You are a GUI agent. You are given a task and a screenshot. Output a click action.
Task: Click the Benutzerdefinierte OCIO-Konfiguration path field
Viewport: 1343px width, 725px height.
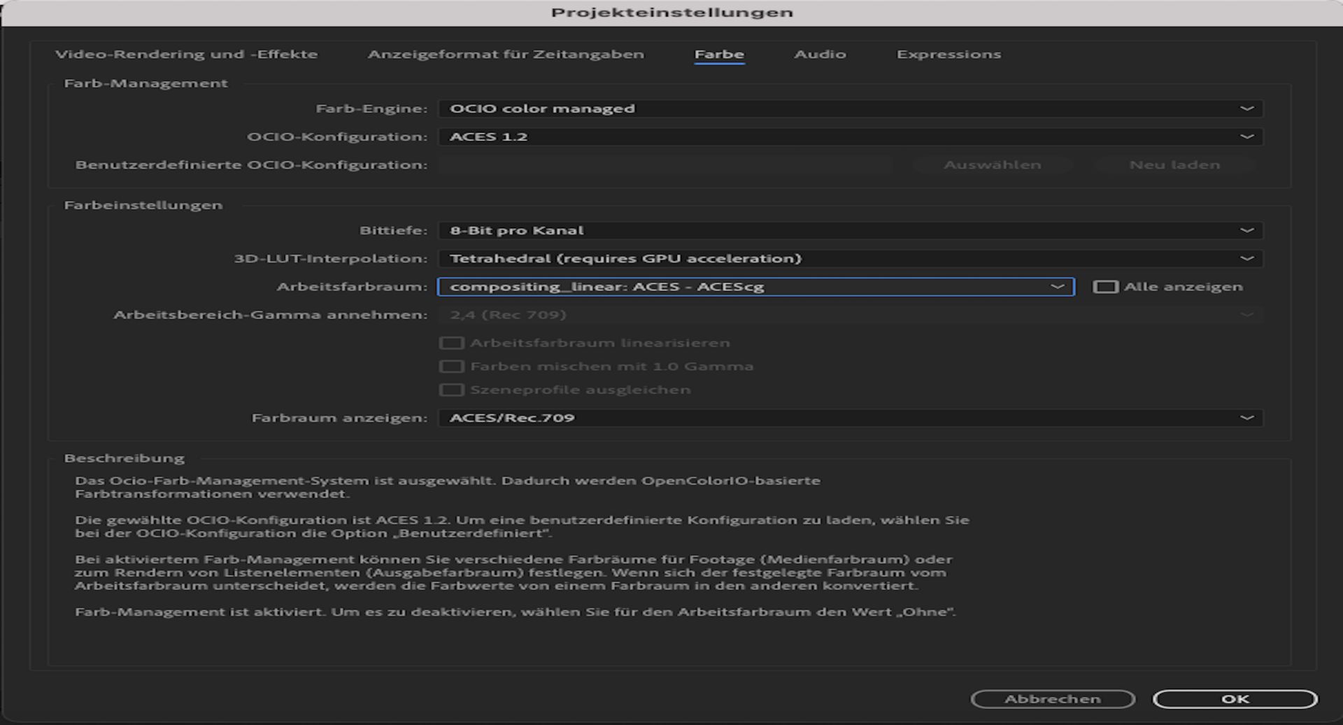tap(665, 165)
